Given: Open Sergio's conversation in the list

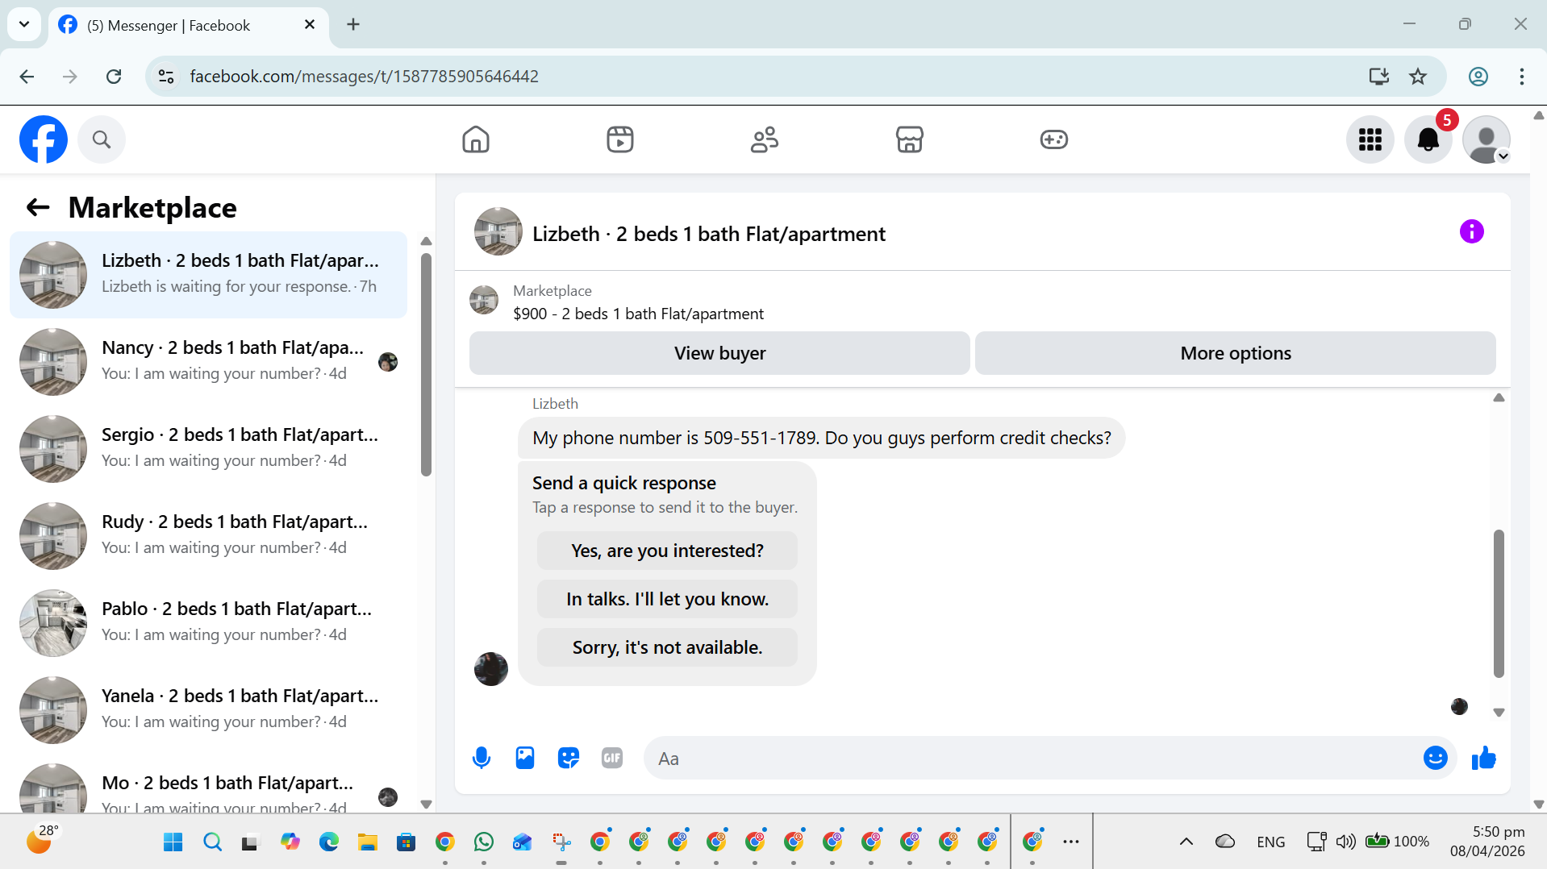Looking at the screenshot, I should (x=208, y=449).
